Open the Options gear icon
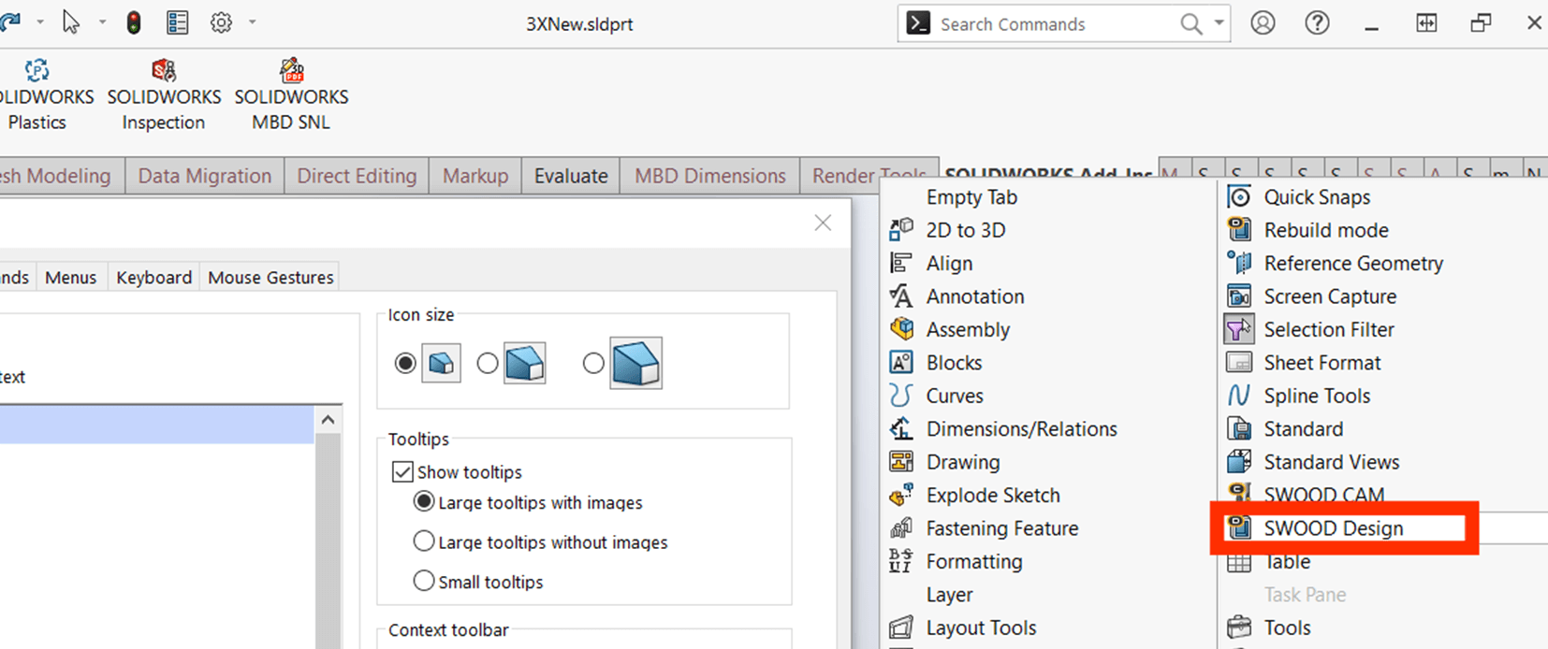Viewport: 1548px width, 649px height. click(x=221, y=22)
